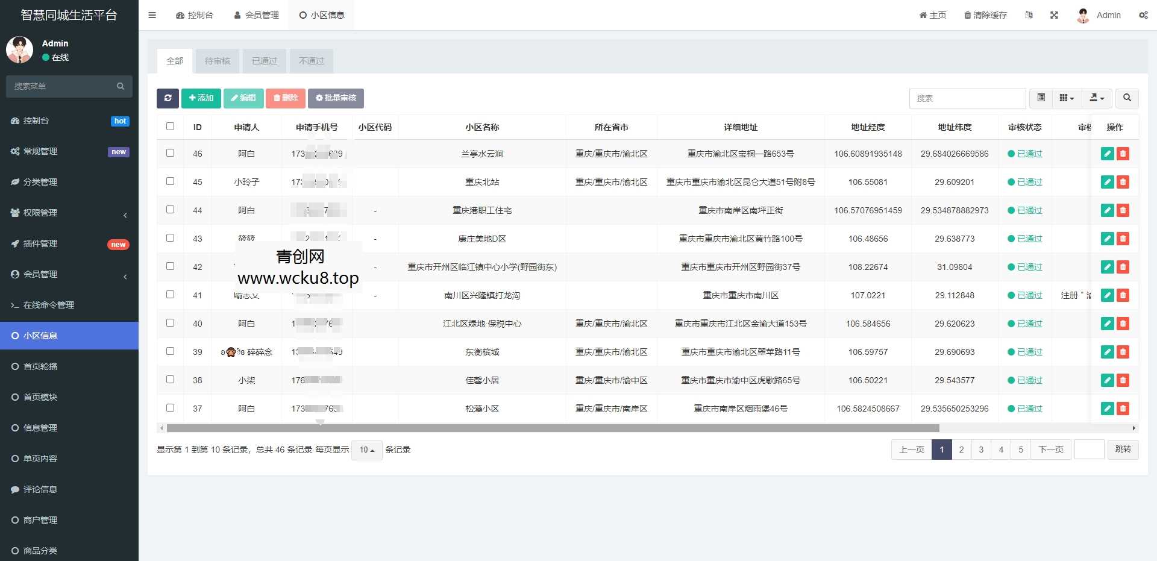Click the delete trash icon for 松藻小区

[1123, 408]
